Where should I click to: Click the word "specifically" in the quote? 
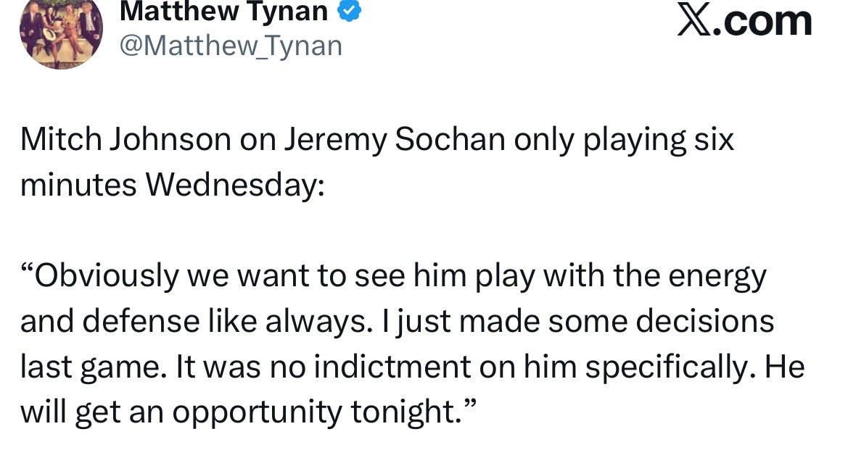[664, 367]
